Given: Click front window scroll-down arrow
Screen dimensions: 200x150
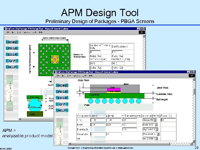Looking at the screenshot, I should click(x=194, y=141).
